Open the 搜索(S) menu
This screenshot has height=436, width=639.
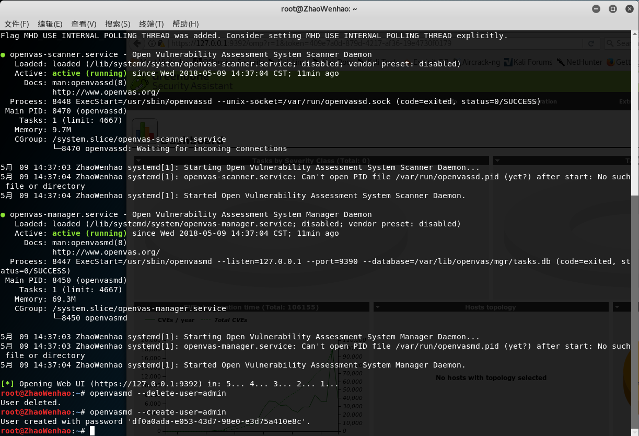point(118,24)
